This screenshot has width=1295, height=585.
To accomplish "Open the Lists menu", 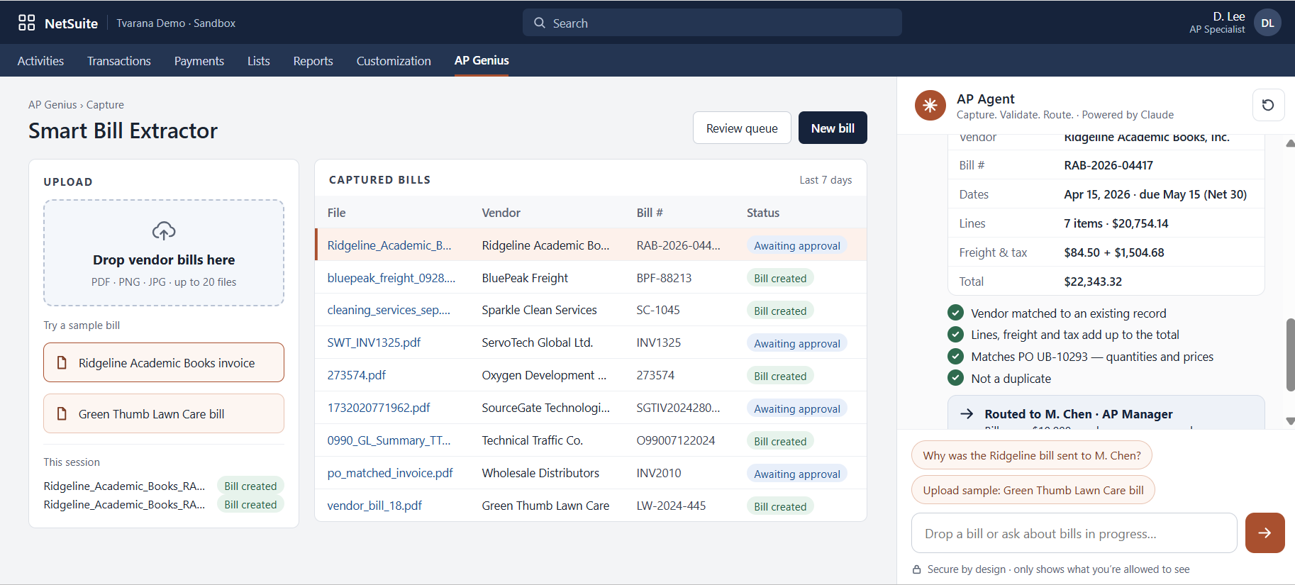I will click(258, 61).
